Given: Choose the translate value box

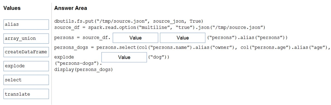Looking at the screenshot, I should 27,94.
